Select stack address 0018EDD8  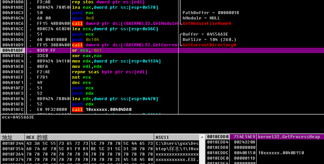tap(218, 148)
